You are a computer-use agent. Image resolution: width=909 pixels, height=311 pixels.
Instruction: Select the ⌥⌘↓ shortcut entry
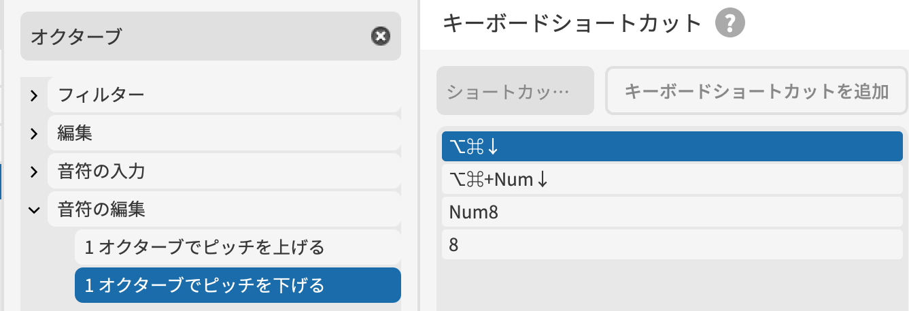pos(672,146)
